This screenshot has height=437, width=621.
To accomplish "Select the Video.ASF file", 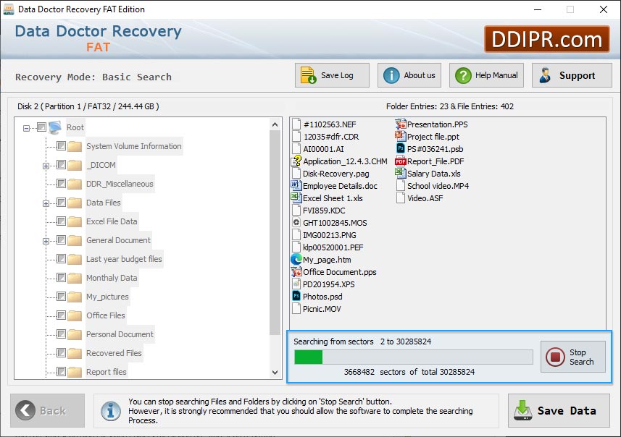I will [420, 198].
